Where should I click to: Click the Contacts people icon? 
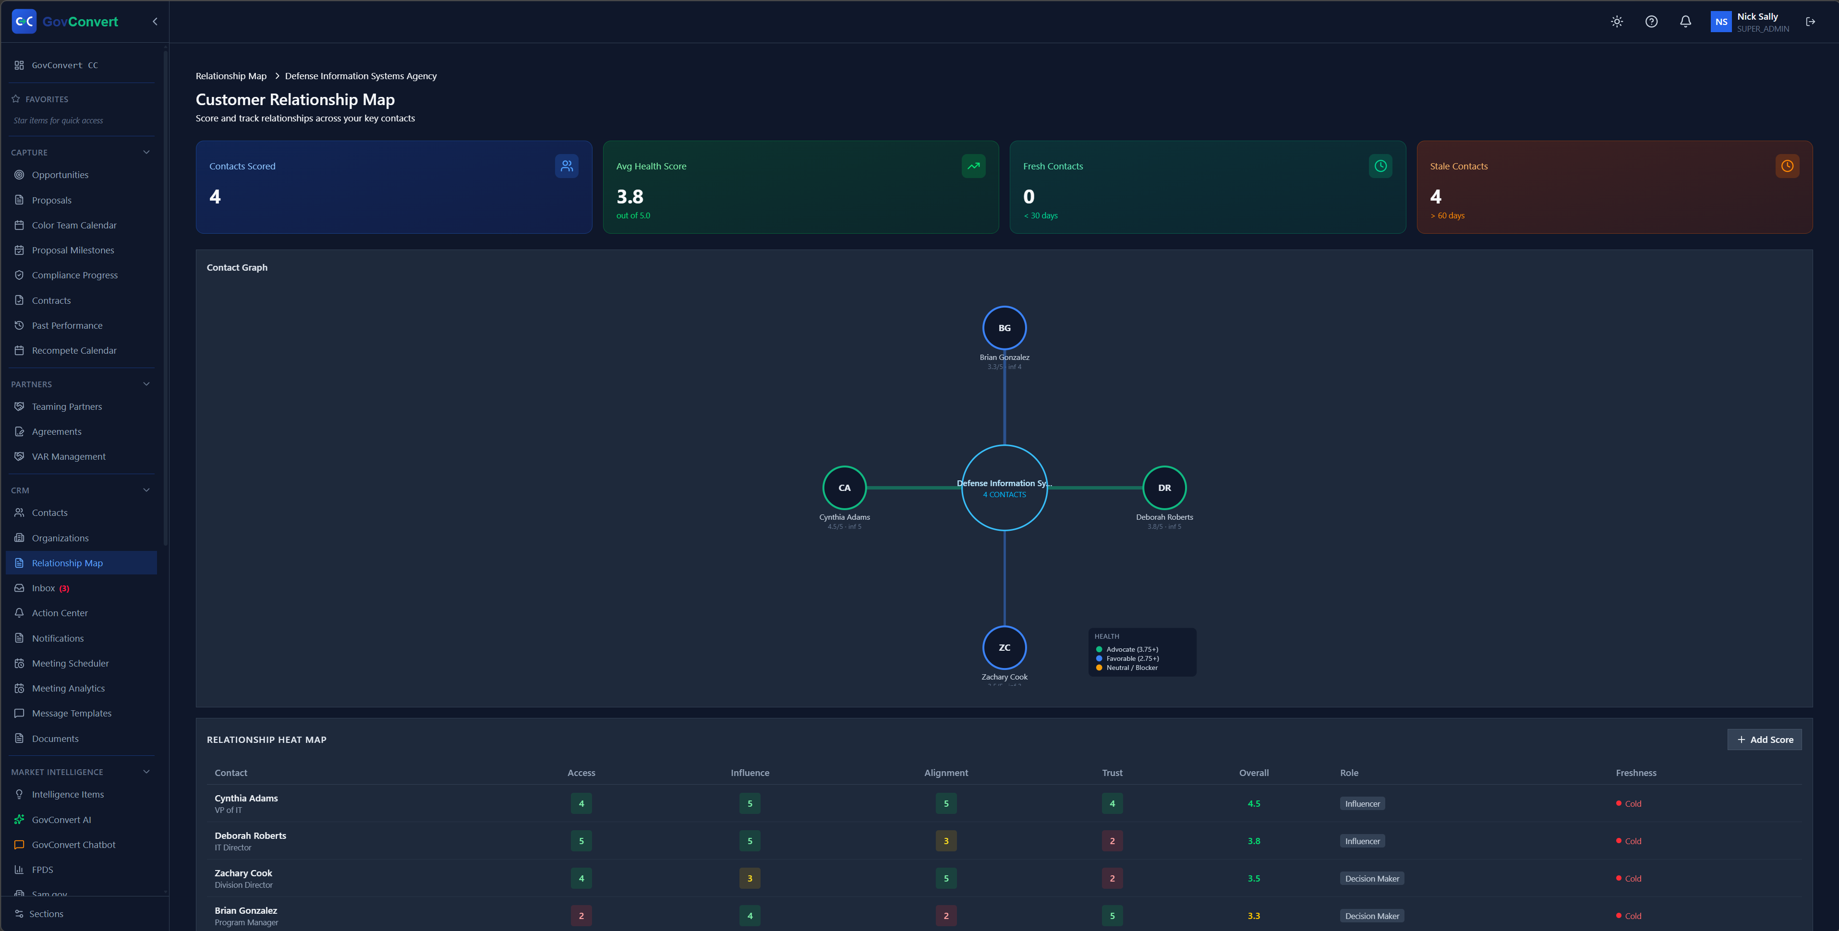(x=19, y=512)
